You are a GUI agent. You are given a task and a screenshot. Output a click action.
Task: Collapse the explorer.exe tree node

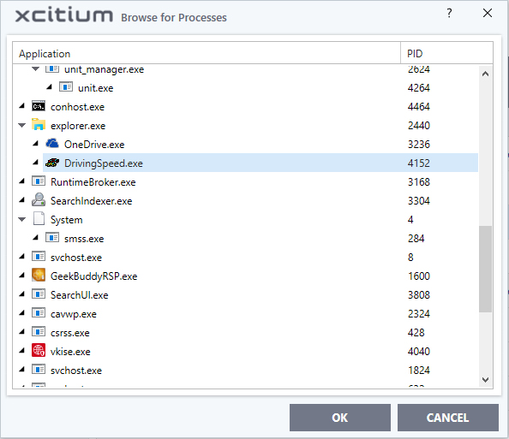[x=21, y=126]
